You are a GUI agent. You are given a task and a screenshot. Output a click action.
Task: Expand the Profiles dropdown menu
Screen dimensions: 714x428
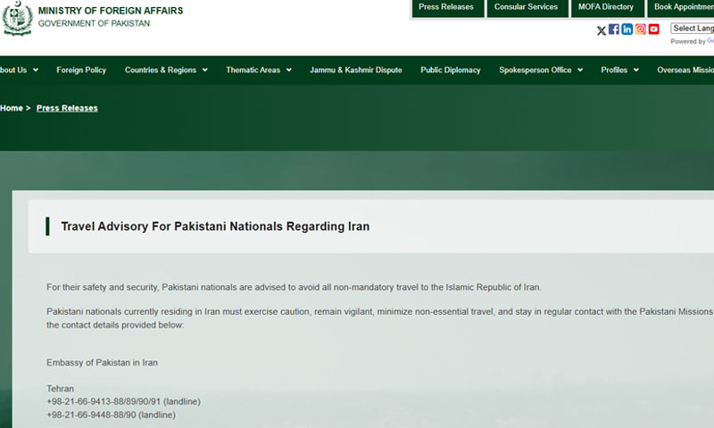pos(619,70)
